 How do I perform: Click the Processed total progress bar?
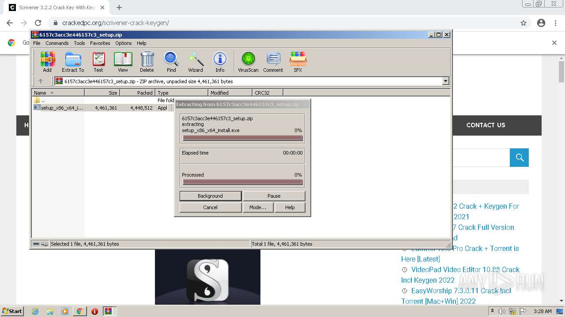tap(243, 182)
